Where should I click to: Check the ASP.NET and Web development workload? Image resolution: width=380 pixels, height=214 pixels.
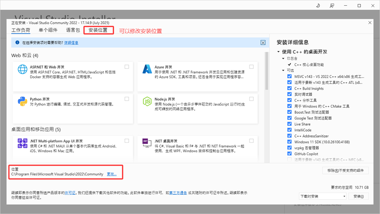[x=127, y=67]
